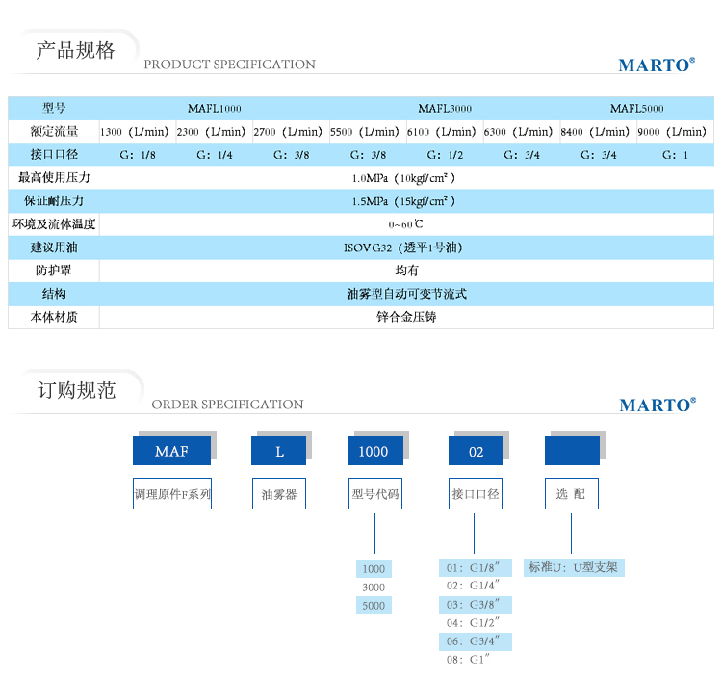Click the PRODUCT SPECIFICATION subtitle

[x=230, y=65]
